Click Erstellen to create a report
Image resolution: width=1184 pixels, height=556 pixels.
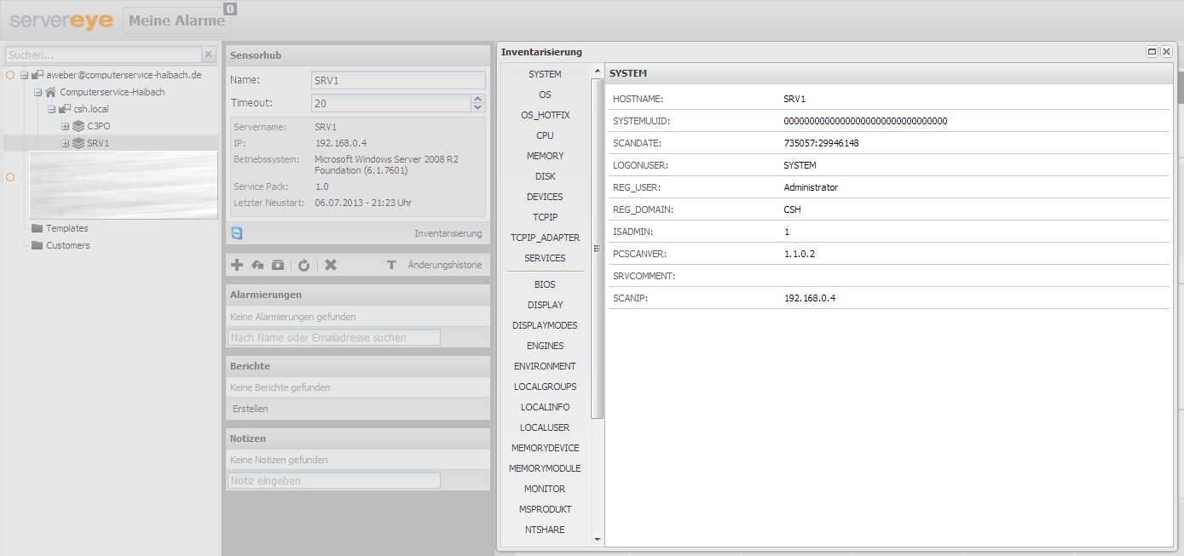pyautogui.click(x=251, y=409)
